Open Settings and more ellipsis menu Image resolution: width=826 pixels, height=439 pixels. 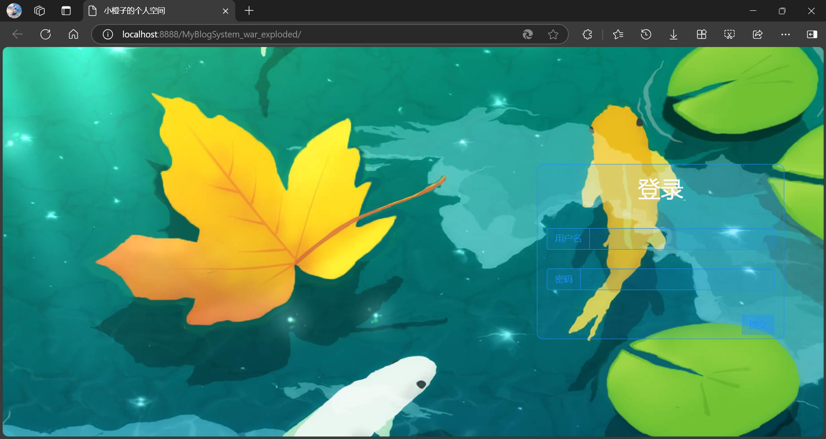point(786,34)
